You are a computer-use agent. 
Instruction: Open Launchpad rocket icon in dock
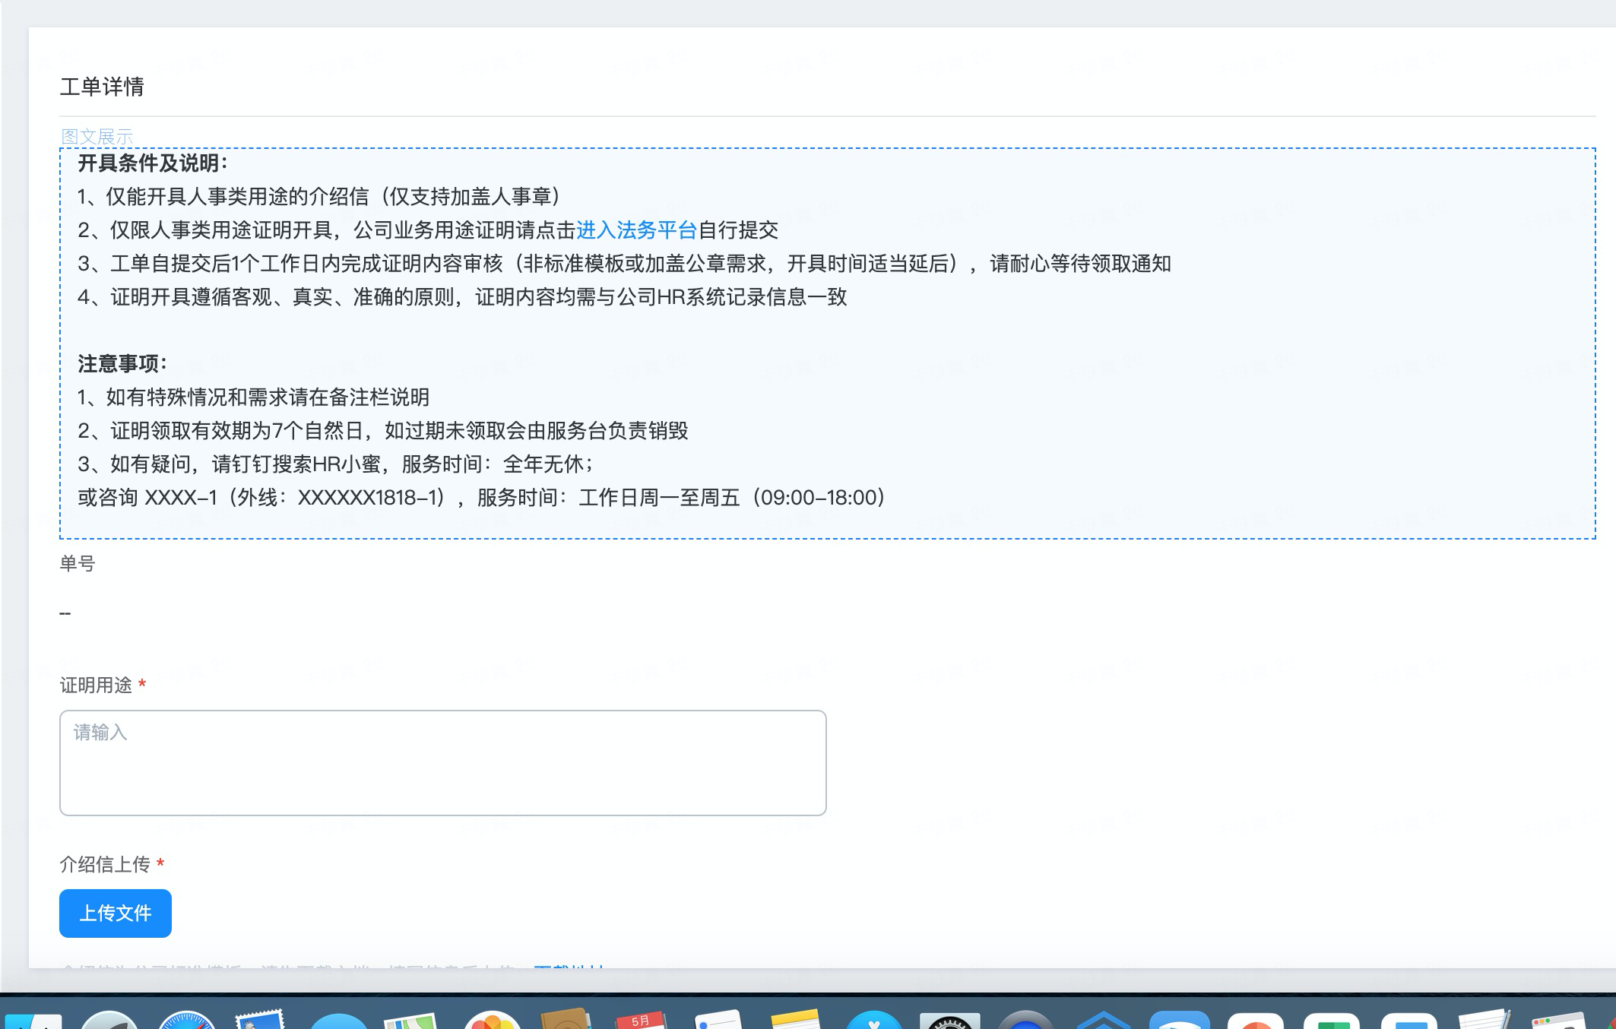[x=109, y=1021]
